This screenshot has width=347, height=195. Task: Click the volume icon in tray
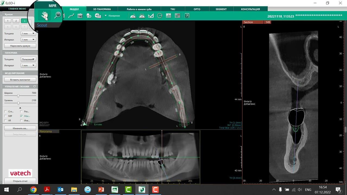(300, 190)
